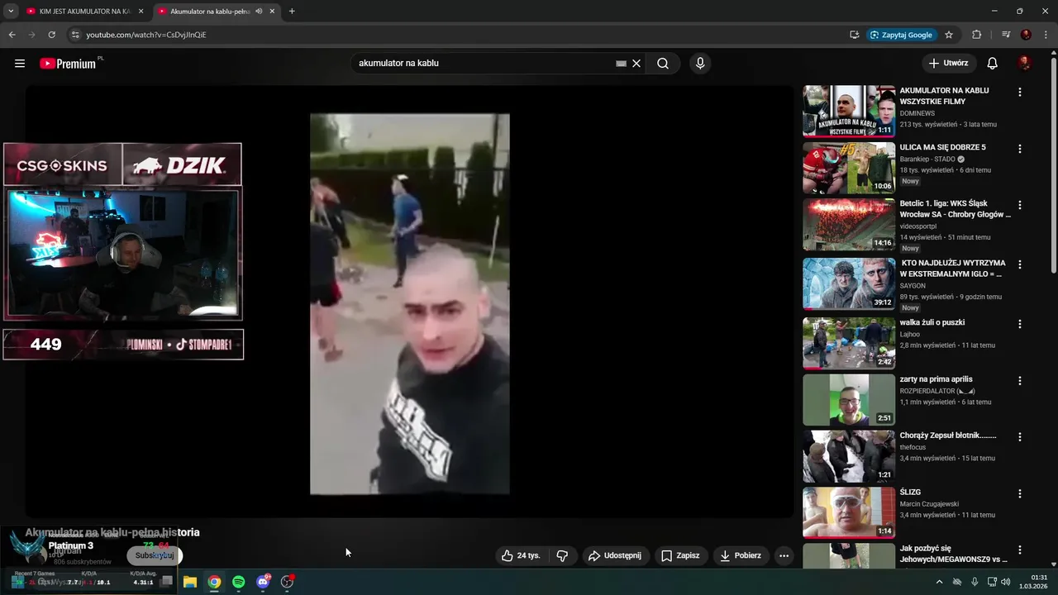Image resolution: width=1058 pixels, height=595 pixels.
Task: View site information icon in the address bar
Action: 75,35
